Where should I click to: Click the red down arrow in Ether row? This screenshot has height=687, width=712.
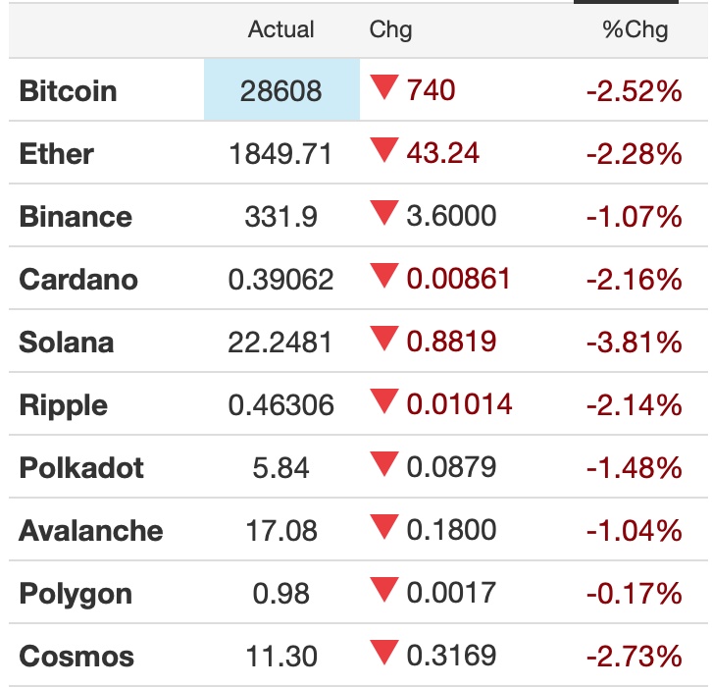382,152
